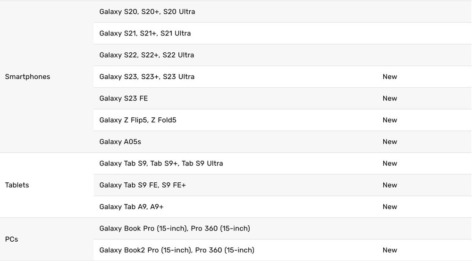Screen dimensions: 472x261
Task: Click the Tablets category cell
Action: (x=17, y=185)
